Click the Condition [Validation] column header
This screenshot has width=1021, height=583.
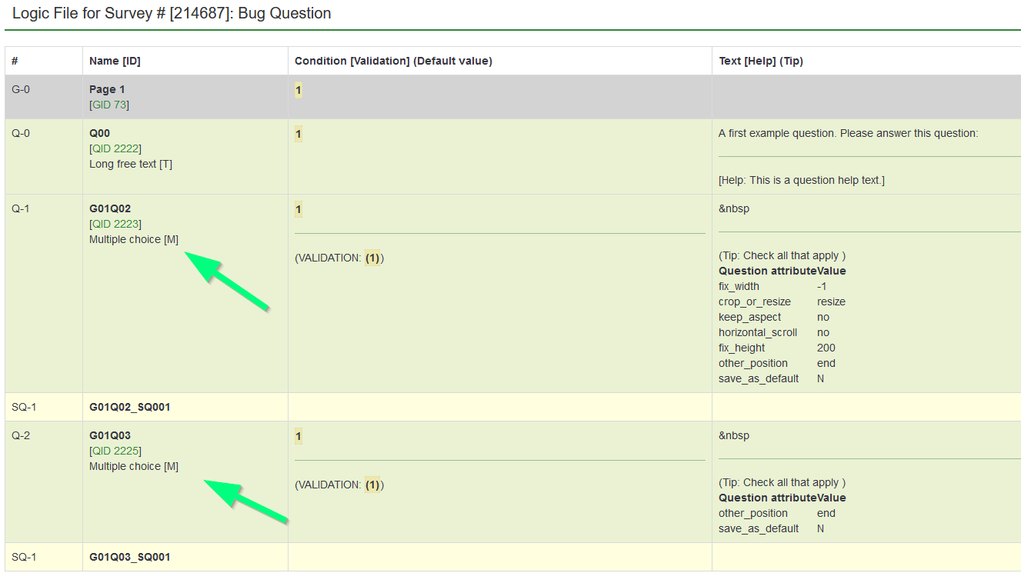click(393, 61)
